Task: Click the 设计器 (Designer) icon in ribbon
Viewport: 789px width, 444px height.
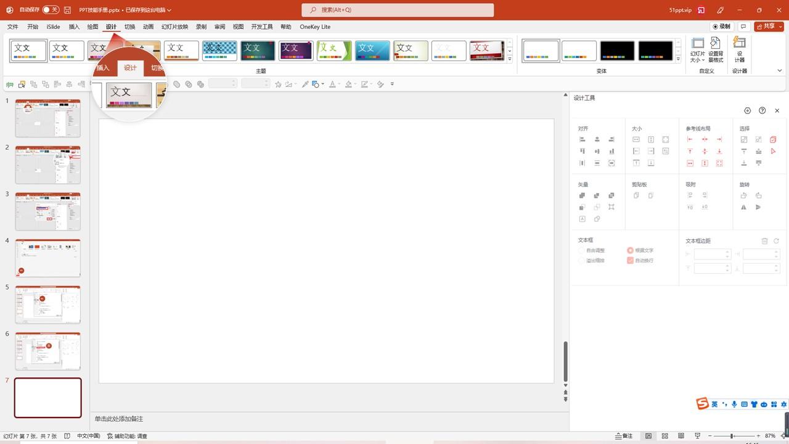Action: click(x=739, y=49)
